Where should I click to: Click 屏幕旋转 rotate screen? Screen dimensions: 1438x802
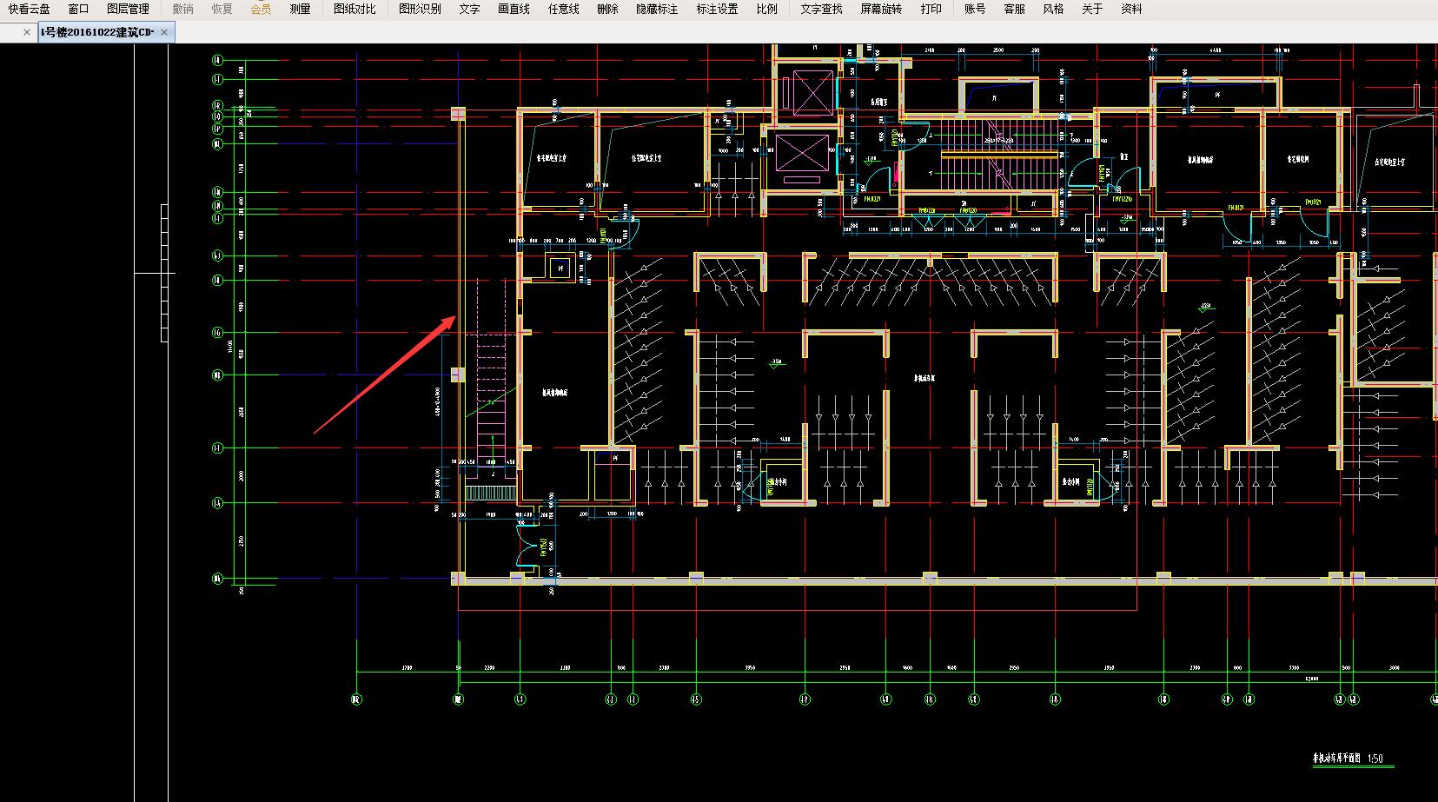click(881, 9)
